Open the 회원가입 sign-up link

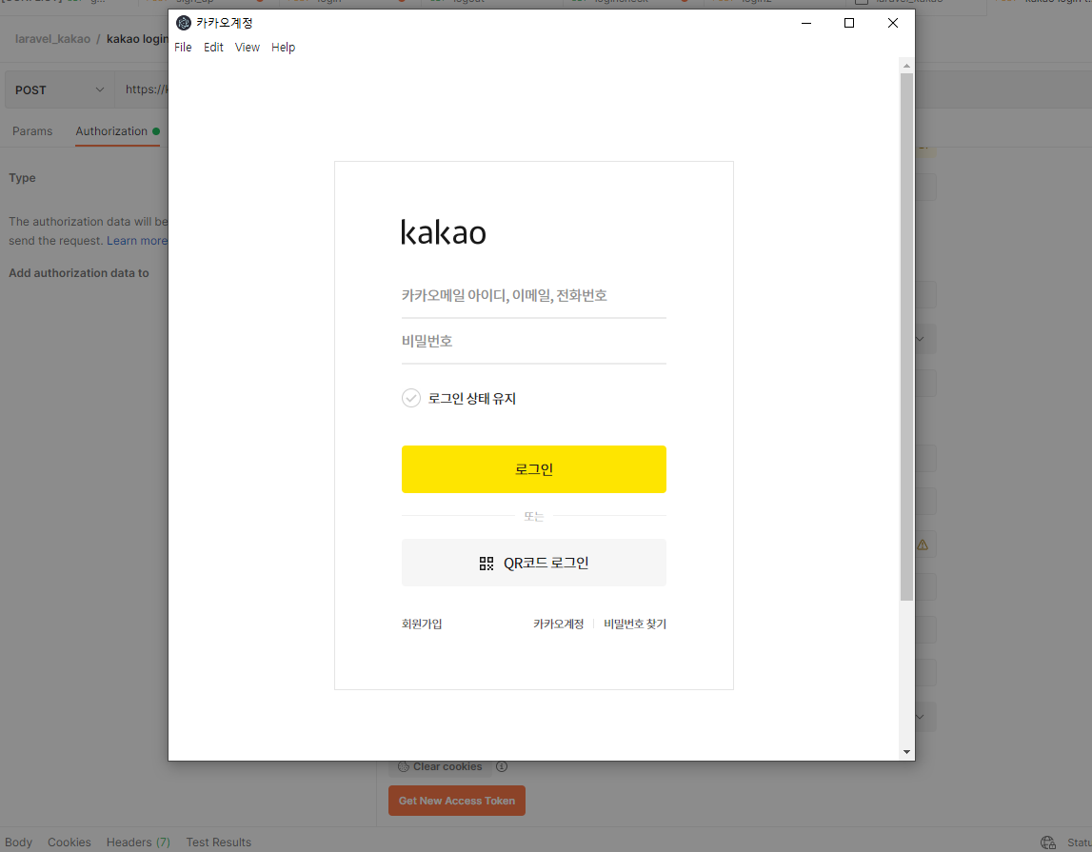(422, 624)
